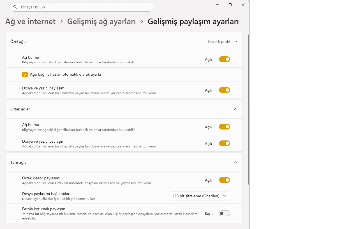Go to 'Ağ ve internet' breadcrumb

(x=31, y=22)
